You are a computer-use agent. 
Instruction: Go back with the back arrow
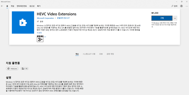pyautogui.click(x=2, y=6)
